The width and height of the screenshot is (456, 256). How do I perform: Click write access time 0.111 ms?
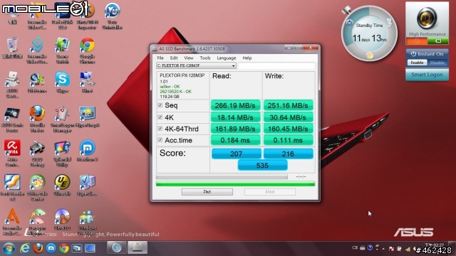(288, 141)
